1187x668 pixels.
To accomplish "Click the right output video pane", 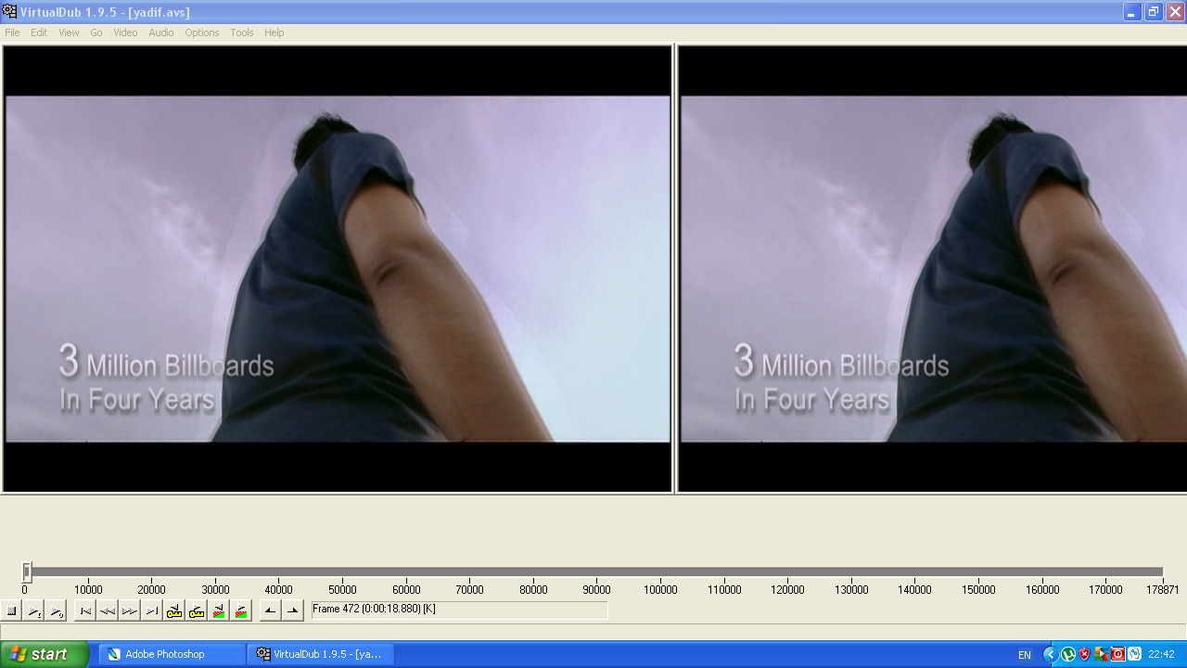I will pos(932,269).
